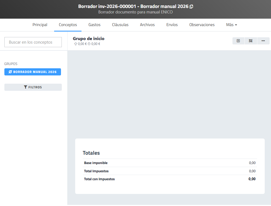Switch to the Principal tab
Screen dimensions: 271x206
pyautogui.click(x=40, y=25)
